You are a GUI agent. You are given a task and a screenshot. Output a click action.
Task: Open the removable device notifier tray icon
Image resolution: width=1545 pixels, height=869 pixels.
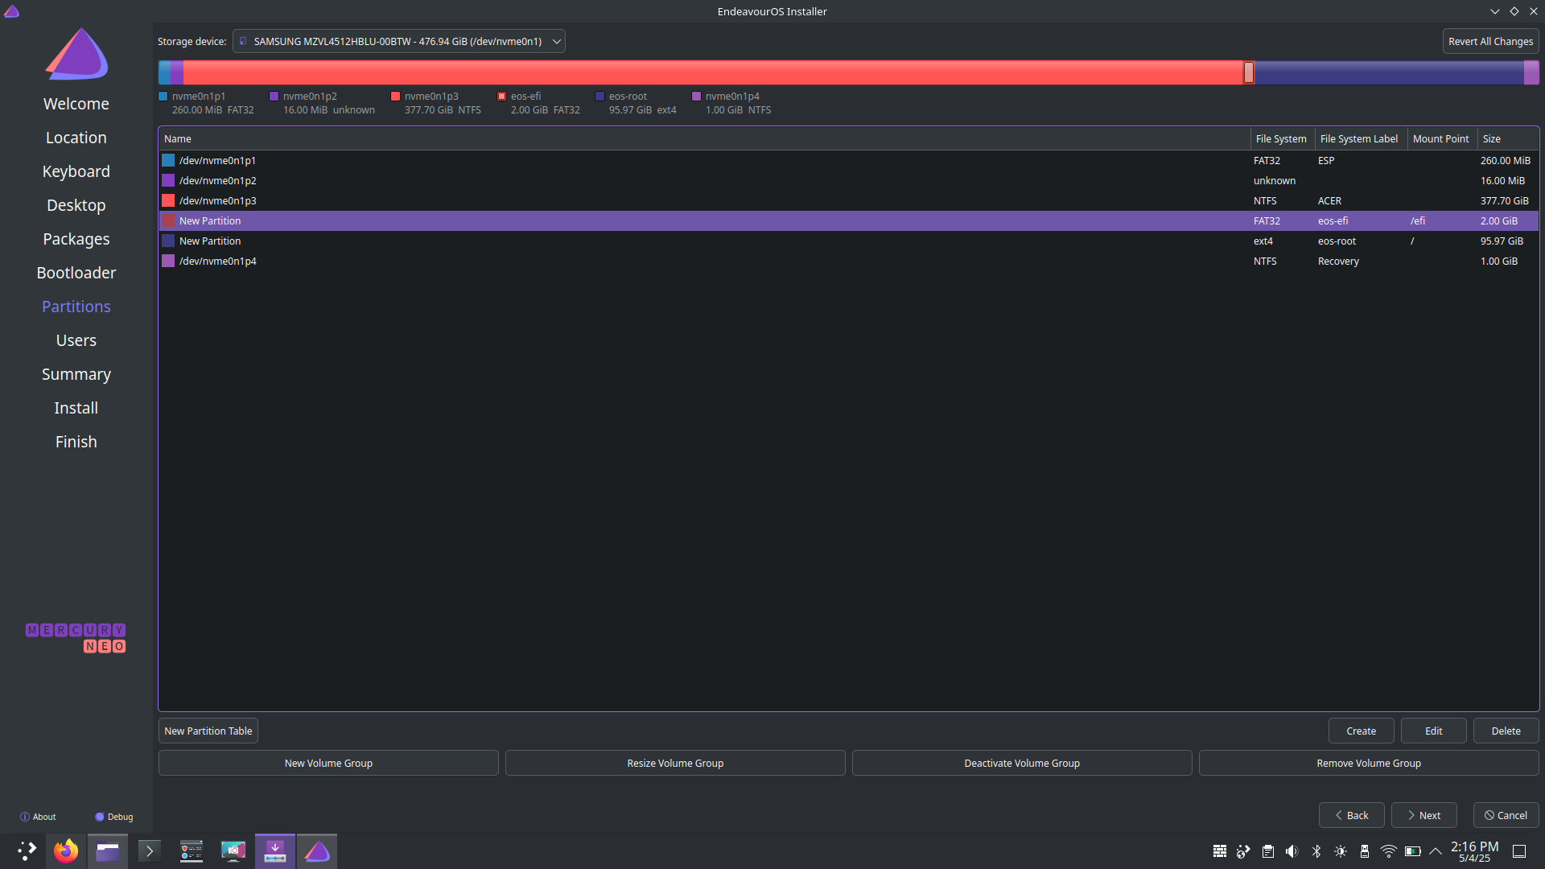click(x=1365, y=851)
